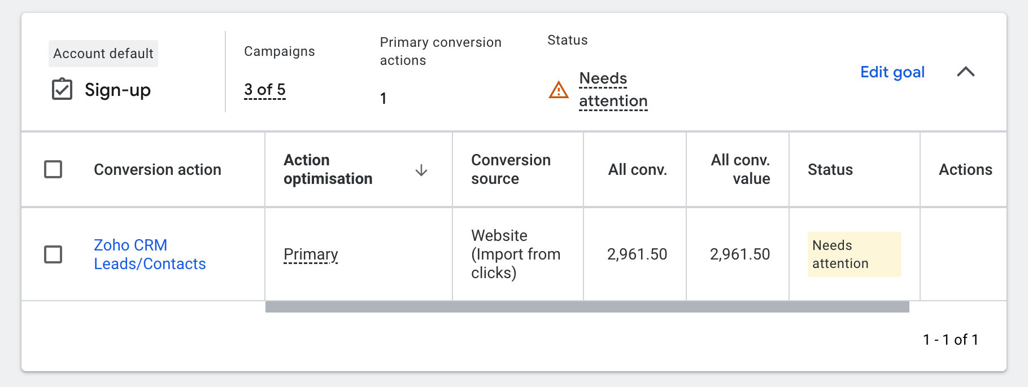
Task: Click the horizontal scrollbar below the table
Action: (x=587, y=307)
